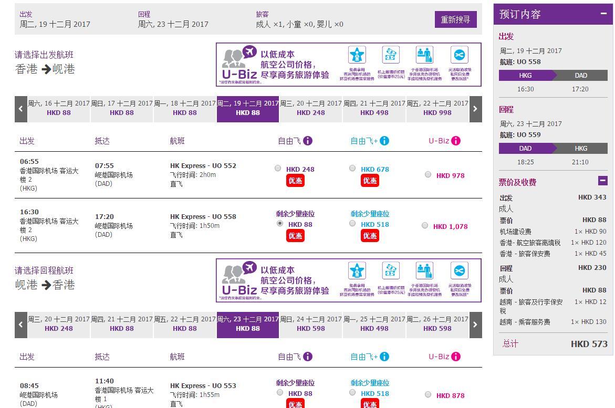Viewport: 615px width, 408px height.
Task: Click the flexible change icon in top U-Biz banner
Action: (x=460, y=55)
